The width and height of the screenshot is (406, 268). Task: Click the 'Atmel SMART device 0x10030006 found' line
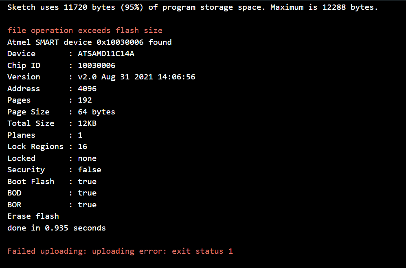(90, 42)
